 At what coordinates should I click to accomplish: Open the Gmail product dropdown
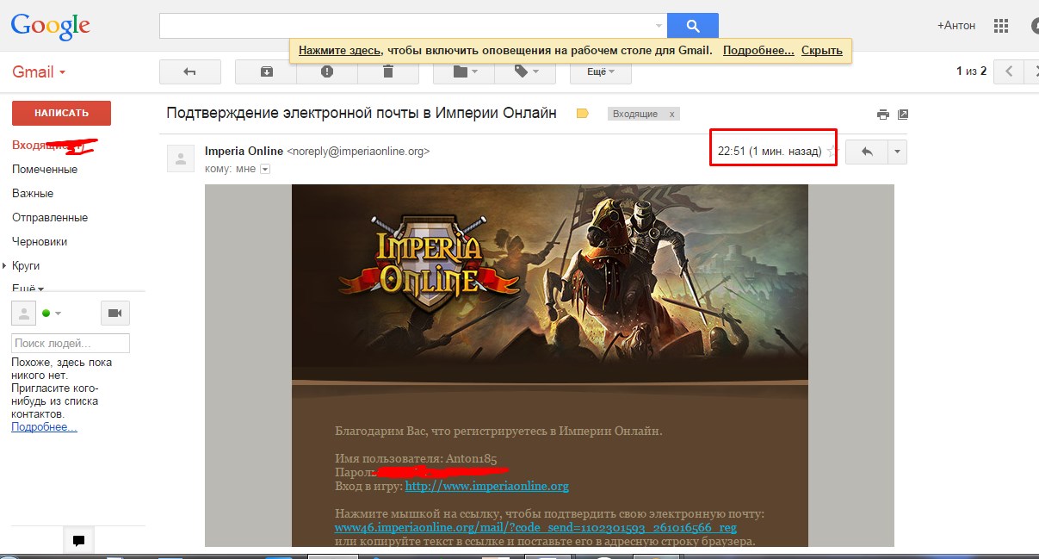39,72
